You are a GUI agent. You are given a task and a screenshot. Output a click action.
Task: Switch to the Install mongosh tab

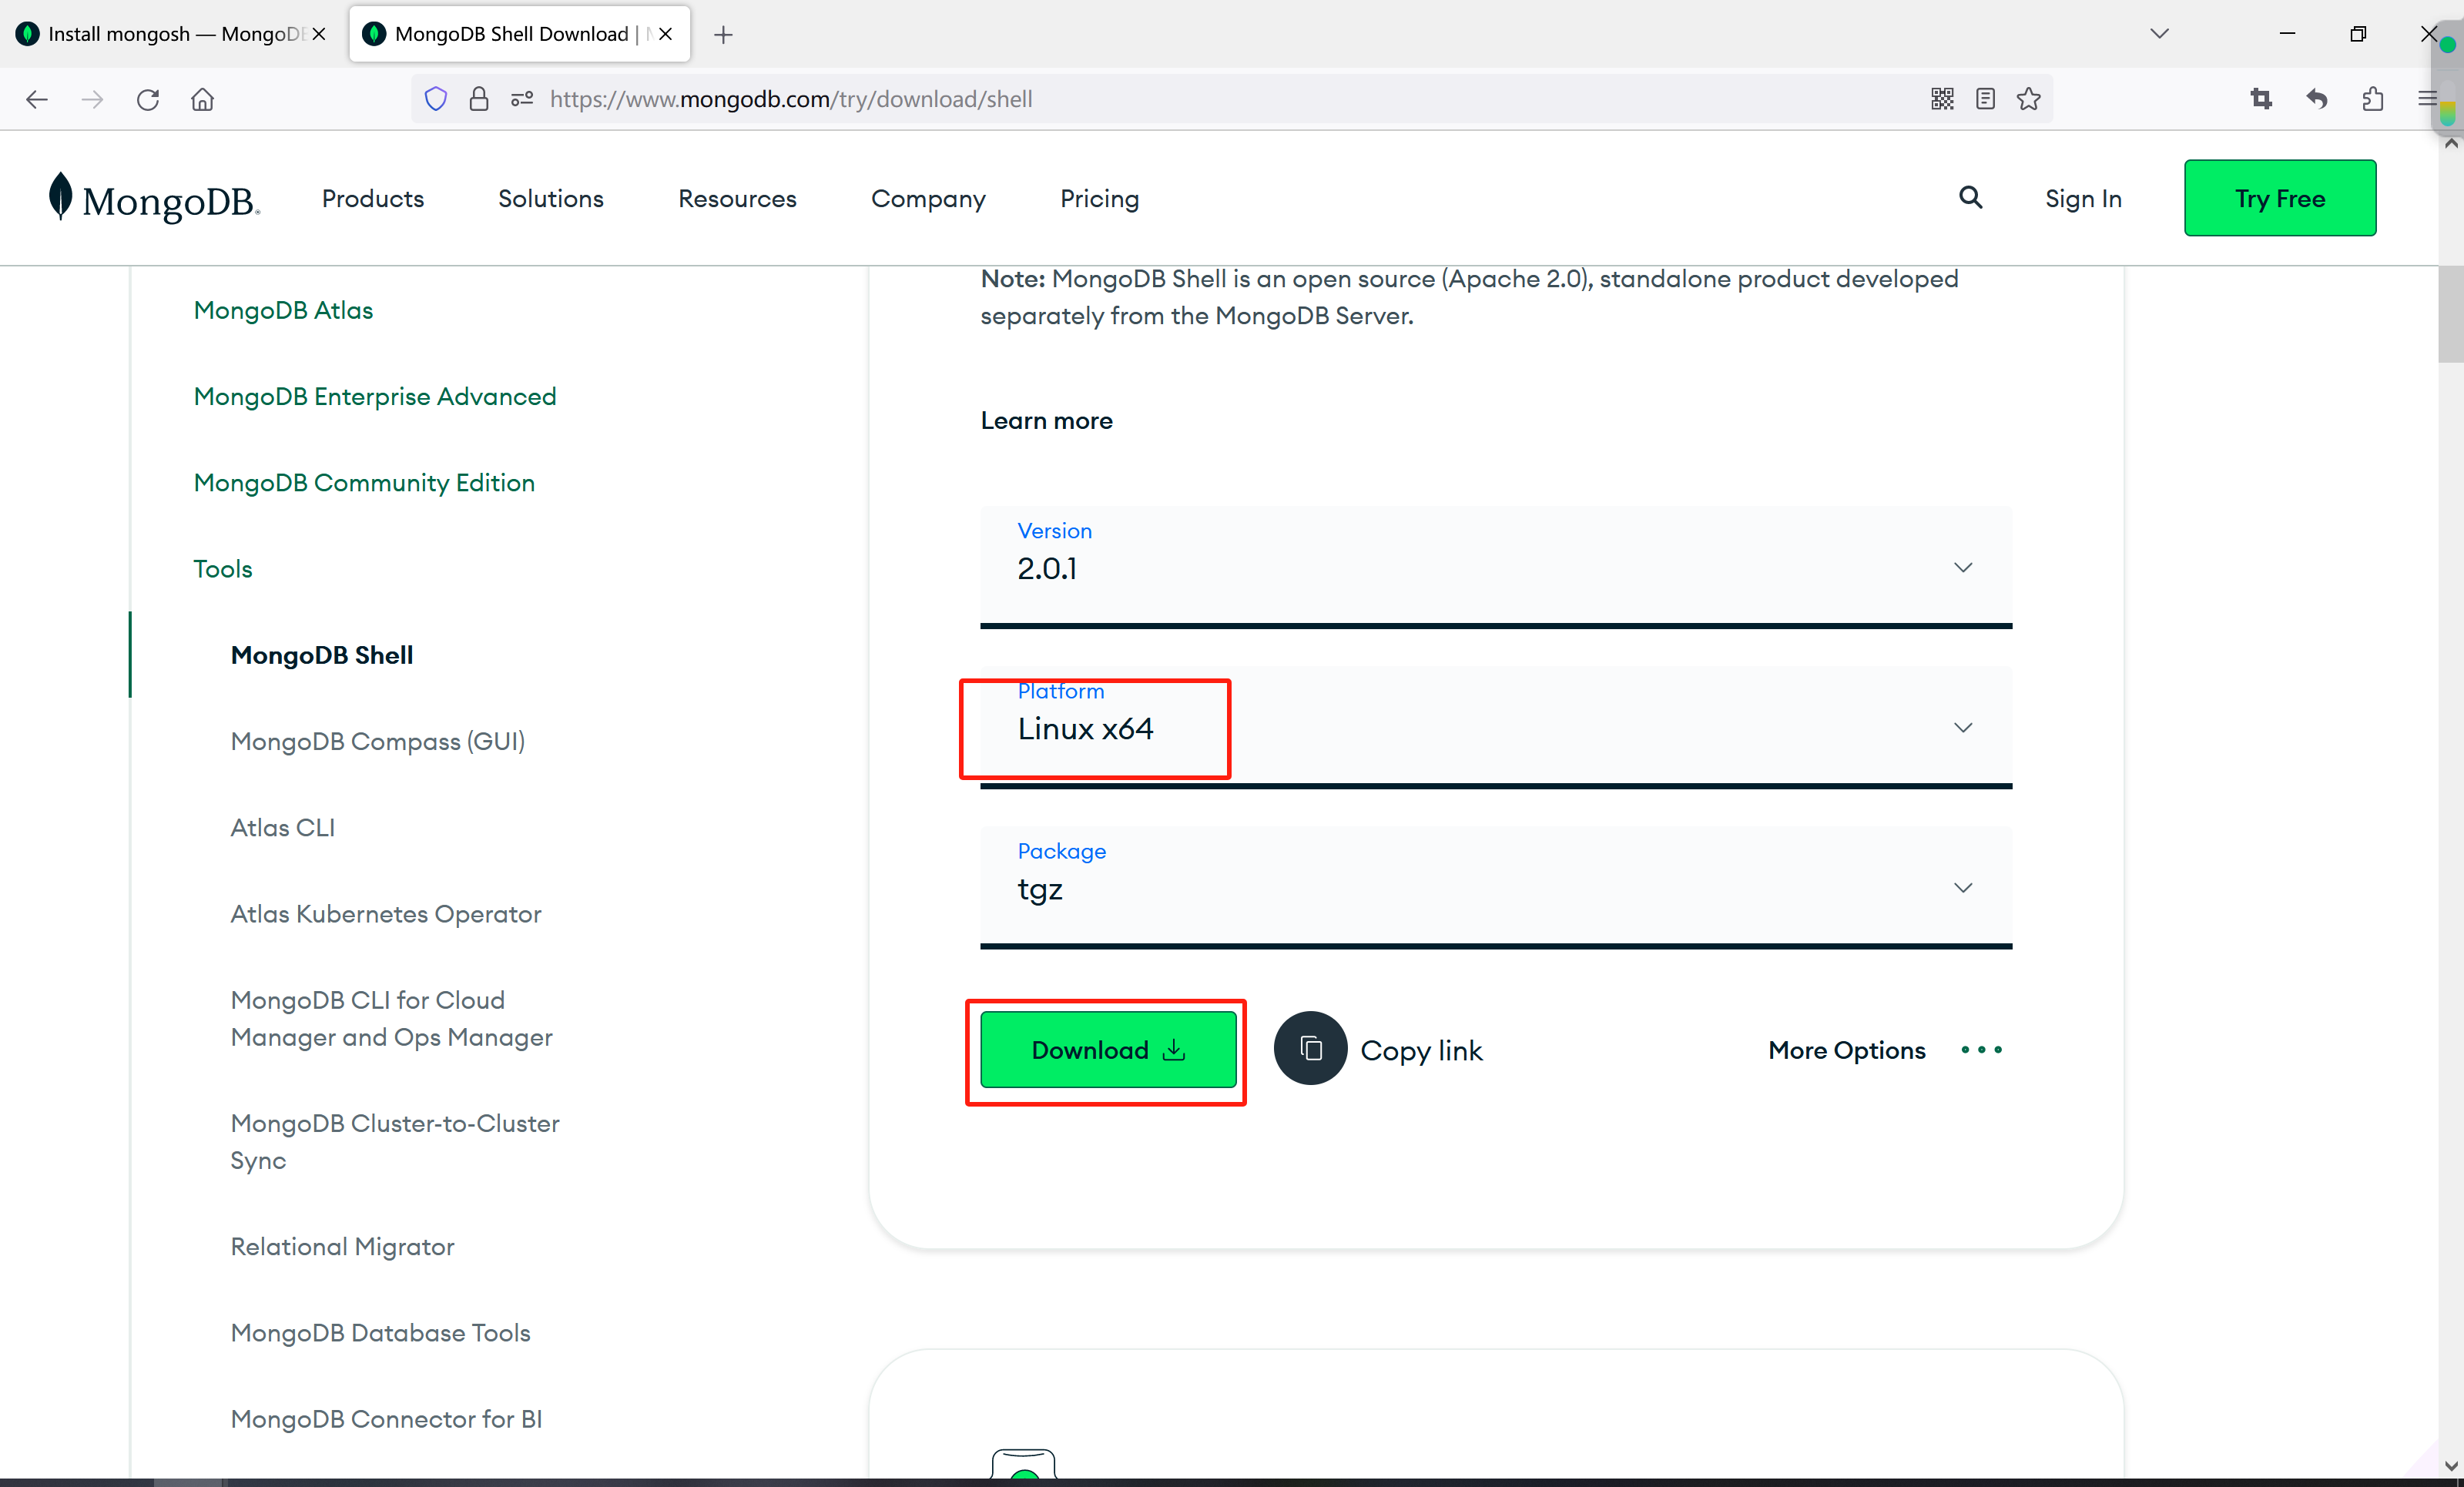(x=172, y=34)
